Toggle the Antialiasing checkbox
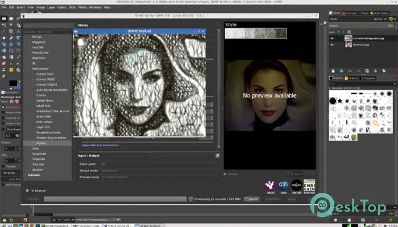Image resolution: width=398 pixels, height=227 pixels. click(3, 107)
